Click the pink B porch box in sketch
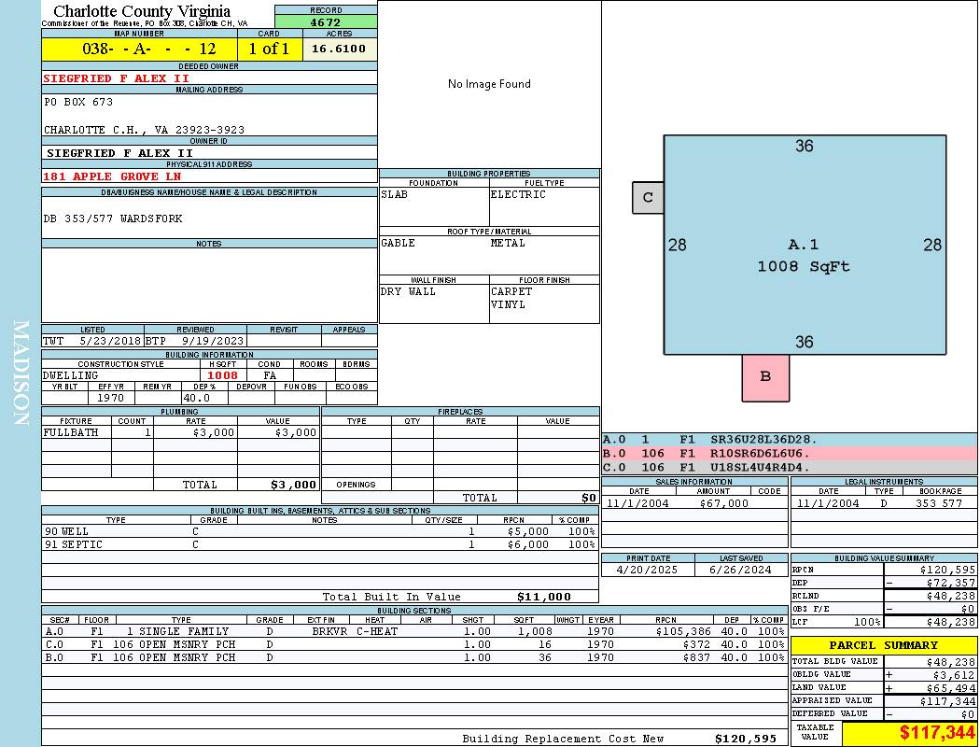The width and height of the screenshot is (980, 747). click(x=765, y=377)
